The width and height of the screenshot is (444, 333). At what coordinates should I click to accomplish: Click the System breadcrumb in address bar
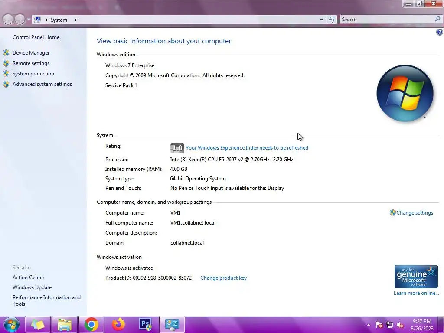point(59,20)
